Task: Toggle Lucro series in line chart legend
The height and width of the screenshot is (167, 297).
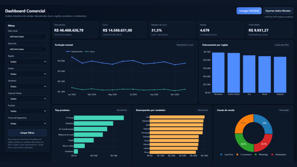Action: 89,52
